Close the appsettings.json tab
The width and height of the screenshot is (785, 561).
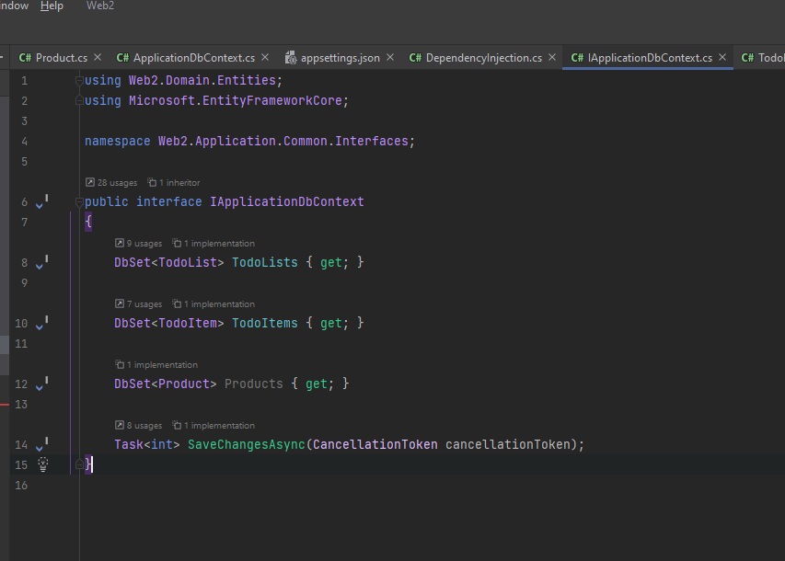tap(390, 58)
